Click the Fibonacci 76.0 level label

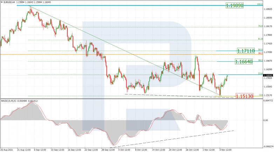click(x=260, y=26)
